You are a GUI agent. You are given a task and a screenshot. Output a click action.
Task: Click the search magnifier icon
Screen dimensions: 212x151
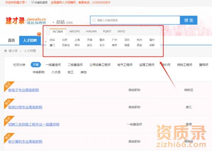[94, 20]
